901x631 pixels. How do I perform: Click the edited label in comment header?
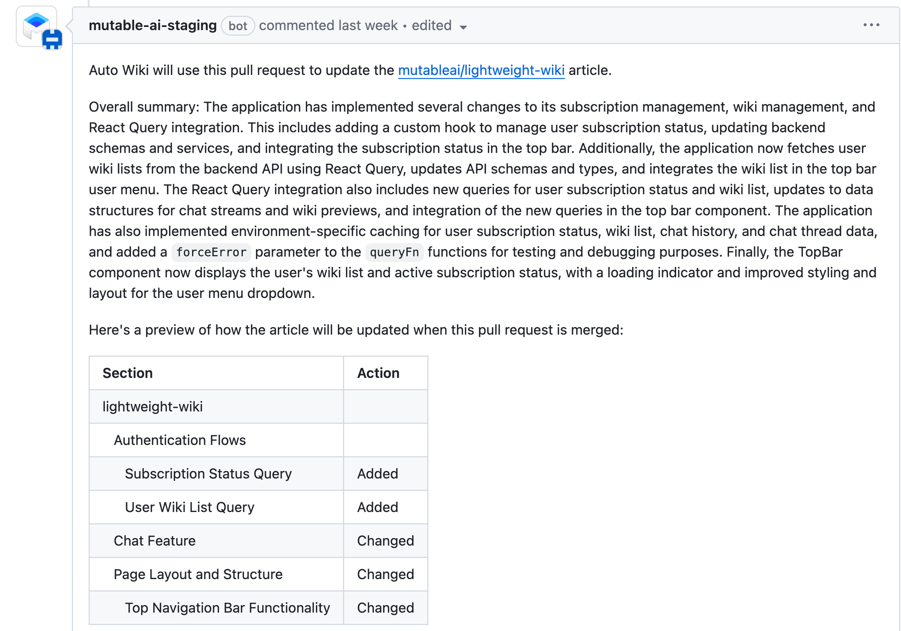431,26
